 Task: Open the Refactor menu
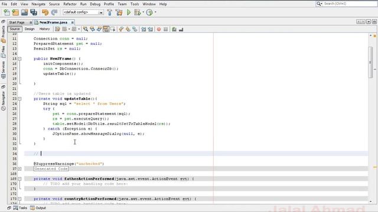[70, 4]
